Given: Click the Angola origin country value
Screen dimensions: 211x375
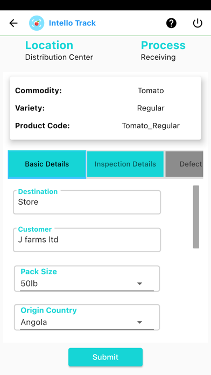Looking at the screenshot, I should (x=34, y=322).
